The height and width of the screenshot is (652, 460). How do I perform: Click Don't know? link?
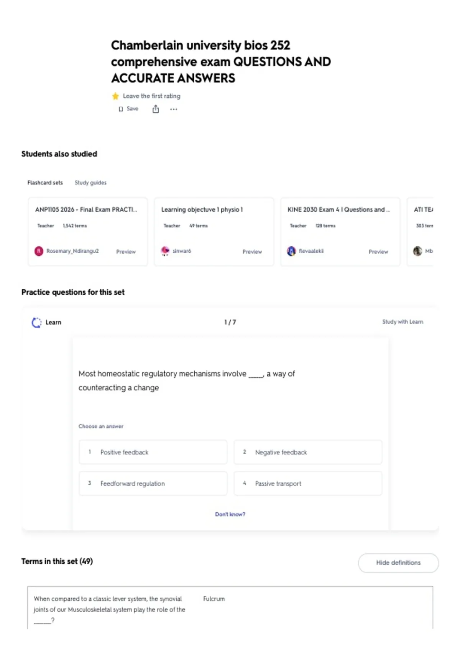tap(230, 514)
